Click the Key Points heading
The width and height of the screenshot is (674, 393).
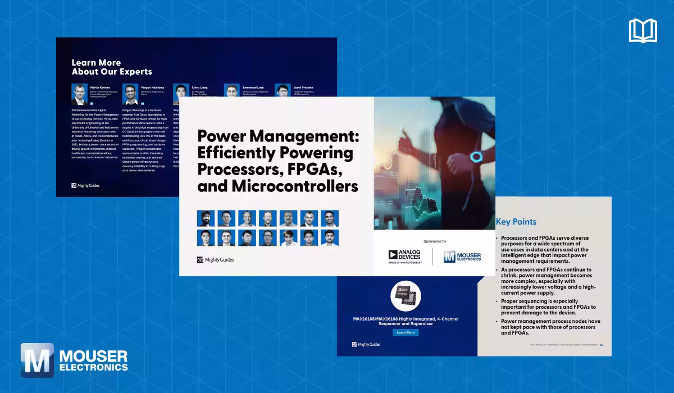pos(516,222)
